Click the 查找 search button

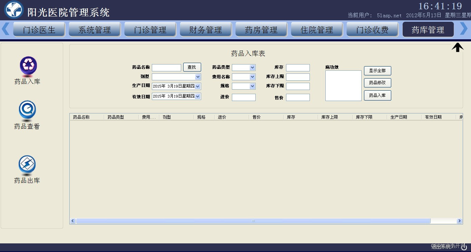pyautogui.click(x=192, y=67)
